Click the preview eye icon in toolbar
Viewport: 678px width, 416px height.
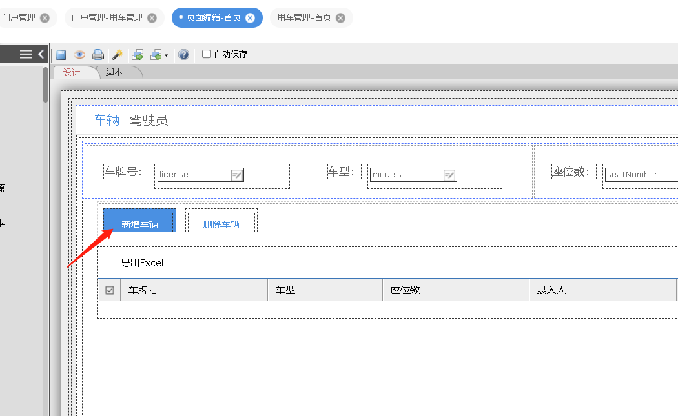click(x=79, y=55)
